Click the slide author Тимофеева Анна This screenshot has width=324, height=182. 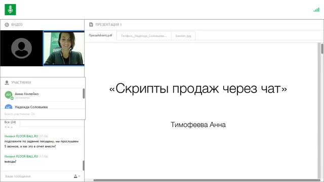click(x=198, y=125)
